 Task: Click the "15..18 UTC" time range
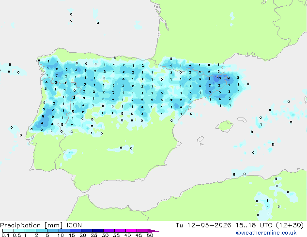coord(254,225)
